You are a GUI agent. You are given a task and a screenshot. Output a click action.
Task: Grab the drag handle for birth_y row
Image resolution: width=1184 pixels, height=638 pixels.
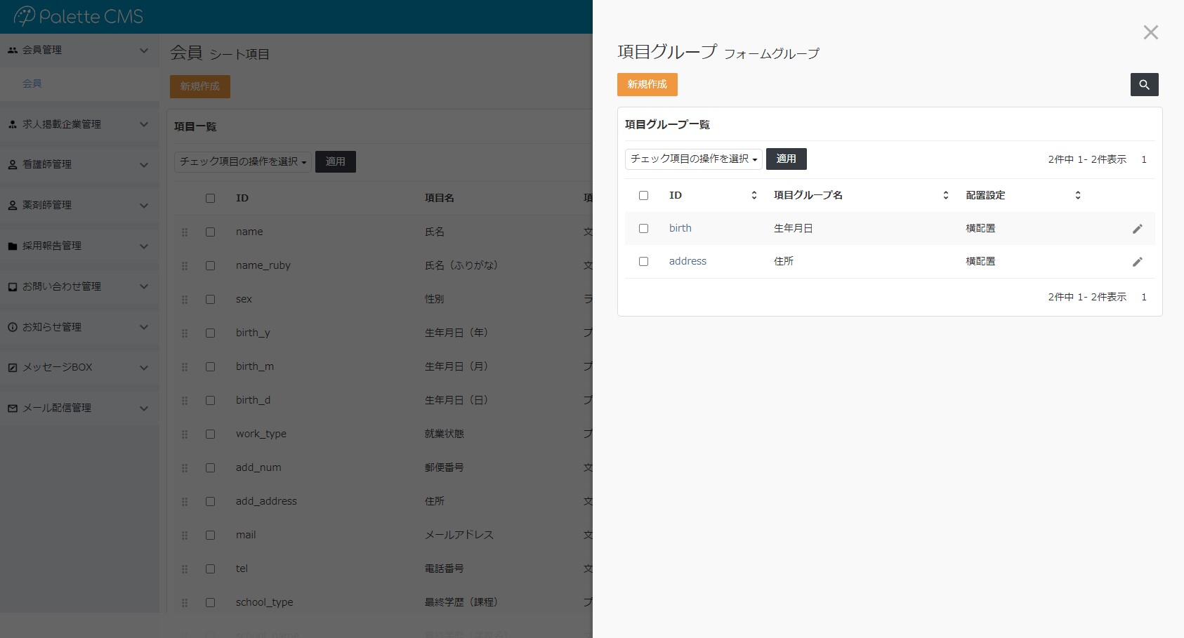(x=185, y=333)
